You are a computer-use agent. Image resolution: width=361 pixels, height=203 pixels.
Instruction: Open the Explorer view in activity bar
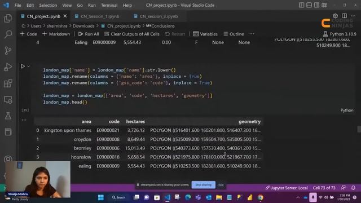tap(8, 18)
